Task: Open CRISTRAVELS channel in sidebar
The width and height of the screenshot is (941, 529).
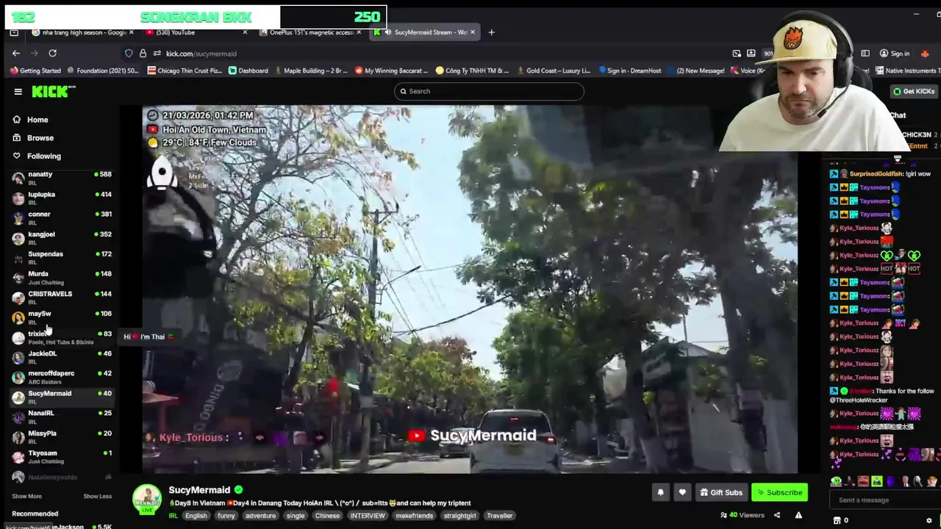Action: click(x=62, y=297)
